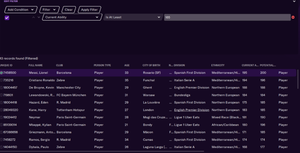Tick the check mark on Dybala row

(x=1, y=147)
